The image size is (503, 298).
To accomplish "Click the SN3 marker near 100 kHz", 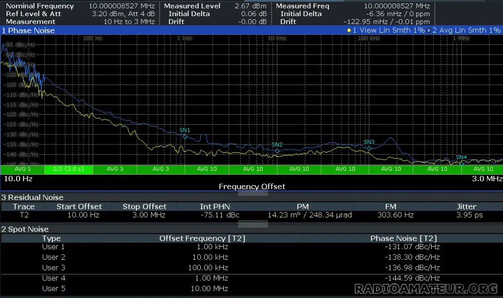I will 369,148.
